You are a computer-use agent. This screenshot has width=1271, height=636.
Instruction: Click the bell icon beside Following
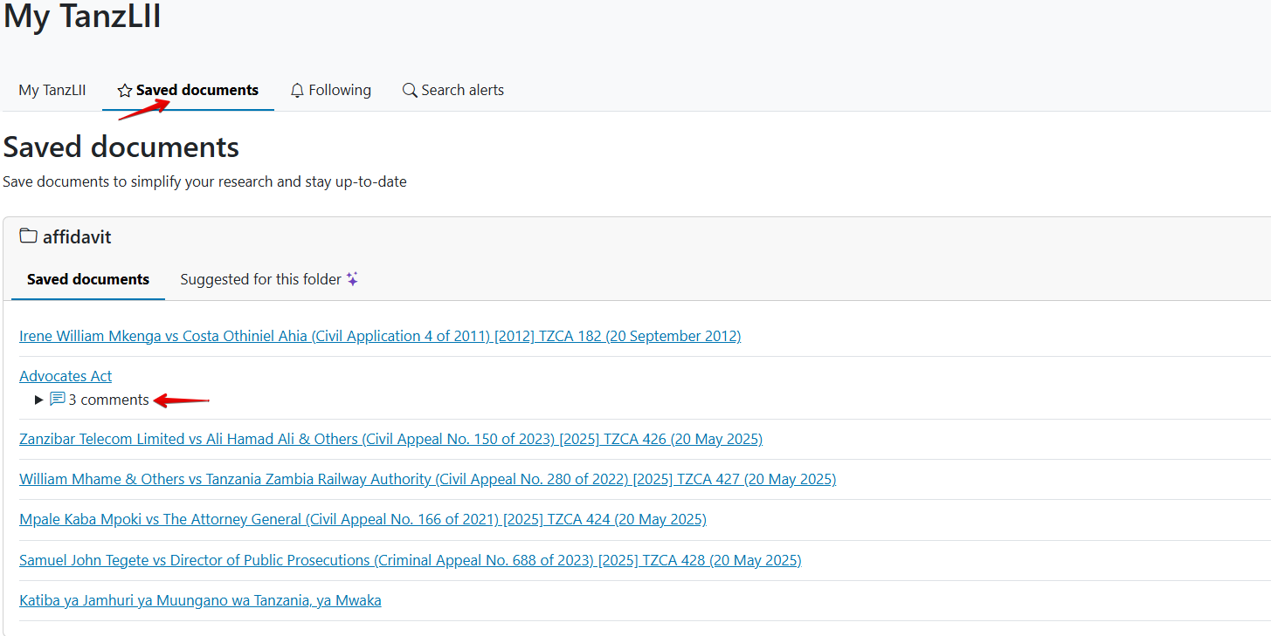(x=297, y=91)
